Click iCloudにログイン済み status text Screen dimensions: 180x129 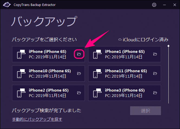pyautogui.click(x=146, y=40)
